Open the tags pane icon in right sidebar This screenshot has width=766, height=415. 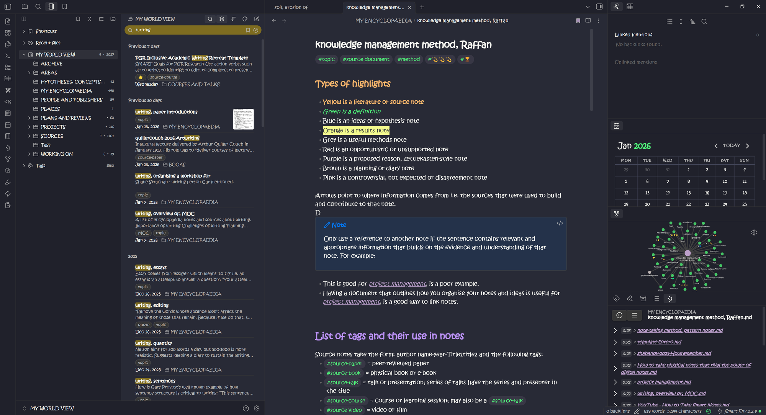click(617, 298)
